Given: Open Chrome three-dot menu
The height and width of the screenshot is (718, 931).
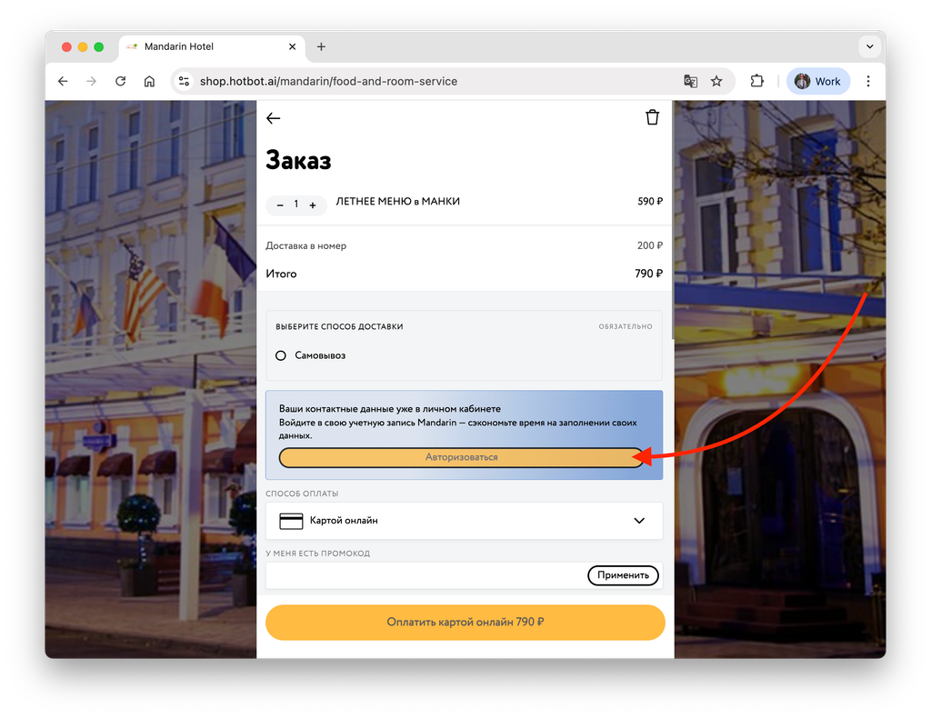Looking at the screenshot, I should click(x=868, y=81).
